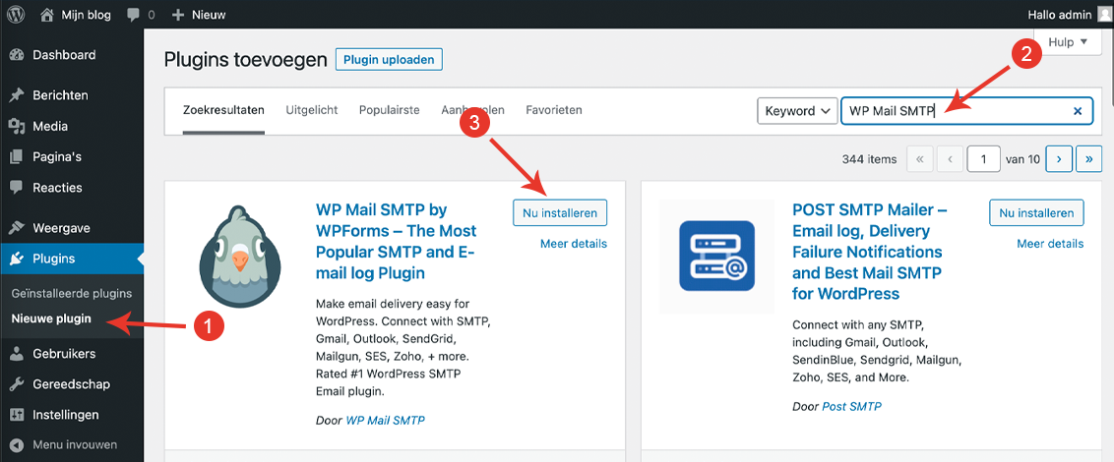Screen dimensions: 1114x462
Task: Click the collapse arrow icon for Menu invouwen
Action: coord(17,445)
